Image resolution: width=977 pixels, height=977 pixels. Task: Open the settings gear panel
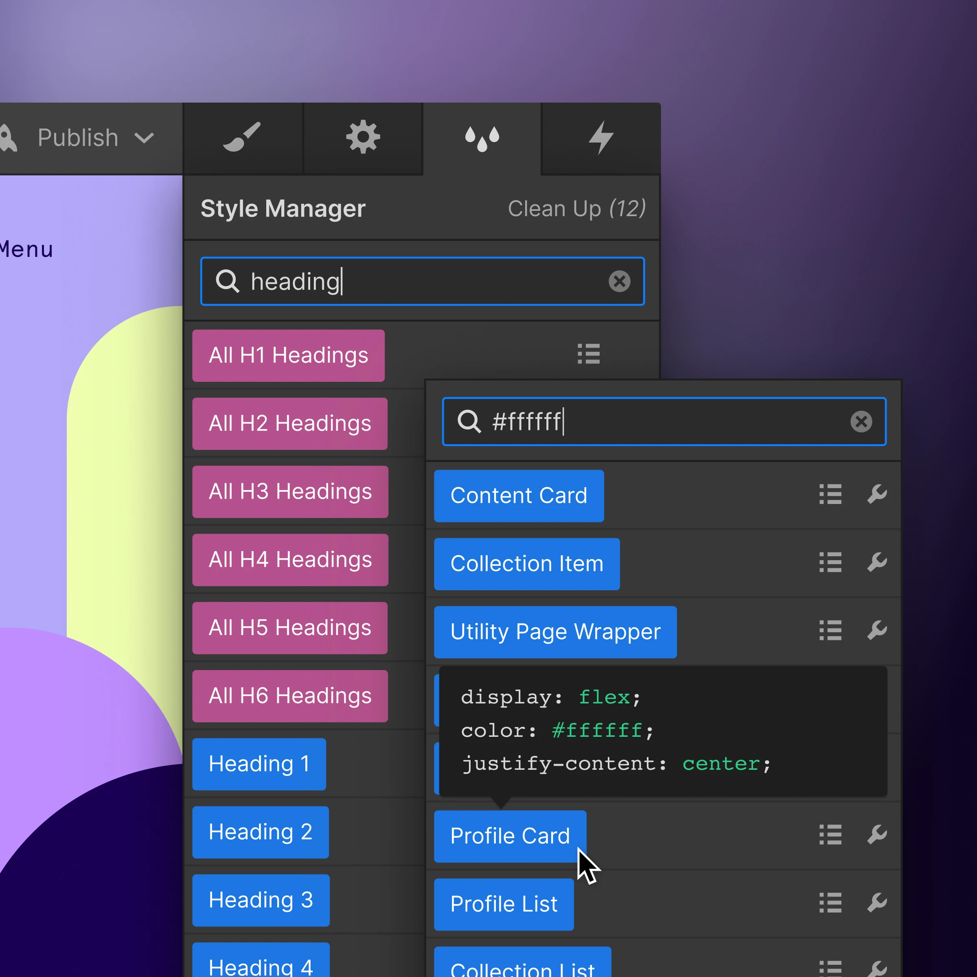pos(363,137)
